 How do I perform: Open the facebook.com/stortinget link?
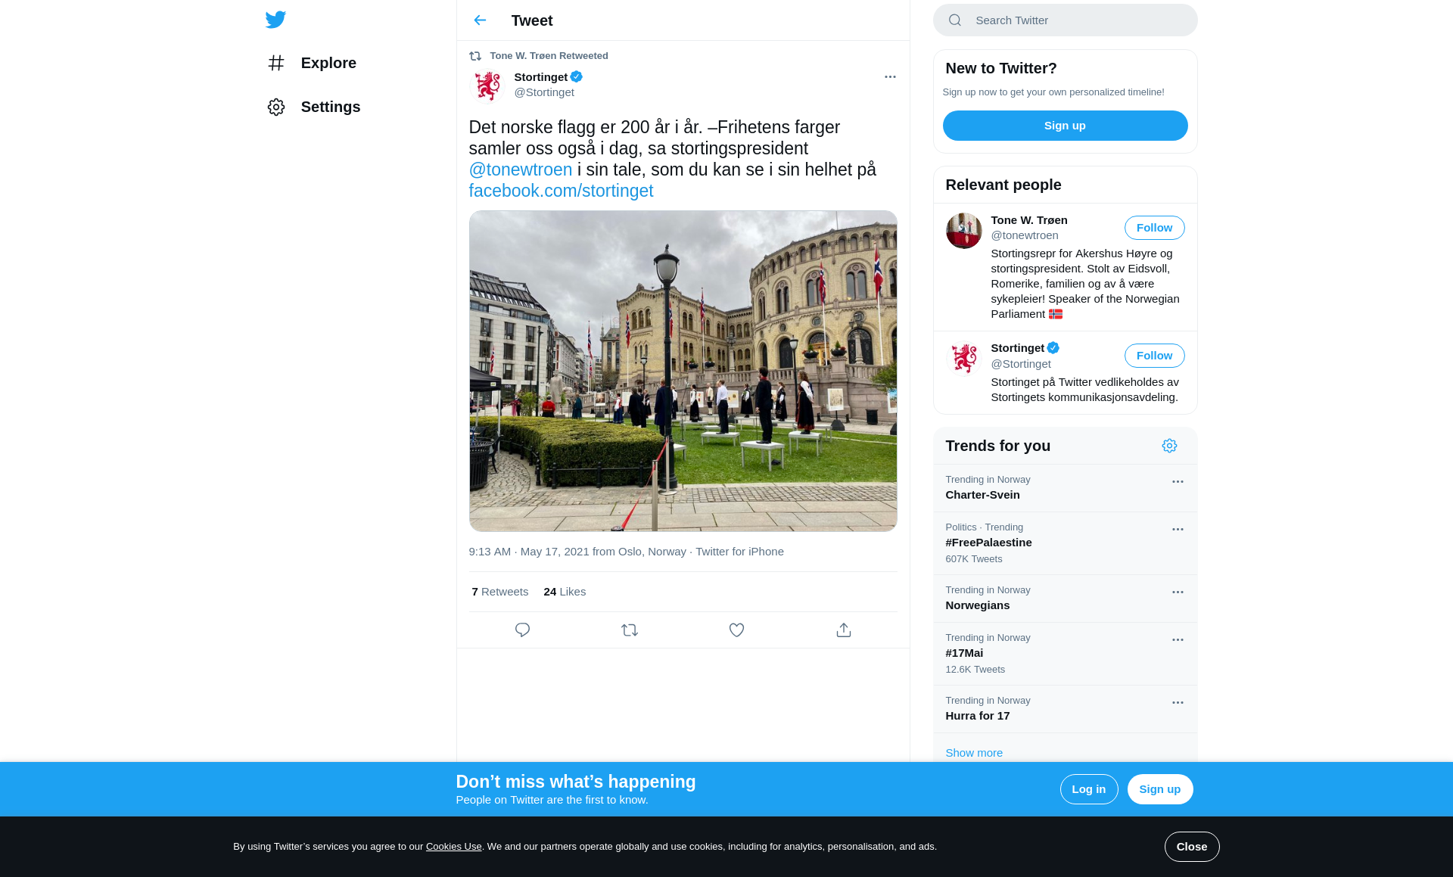pos(561,191)
